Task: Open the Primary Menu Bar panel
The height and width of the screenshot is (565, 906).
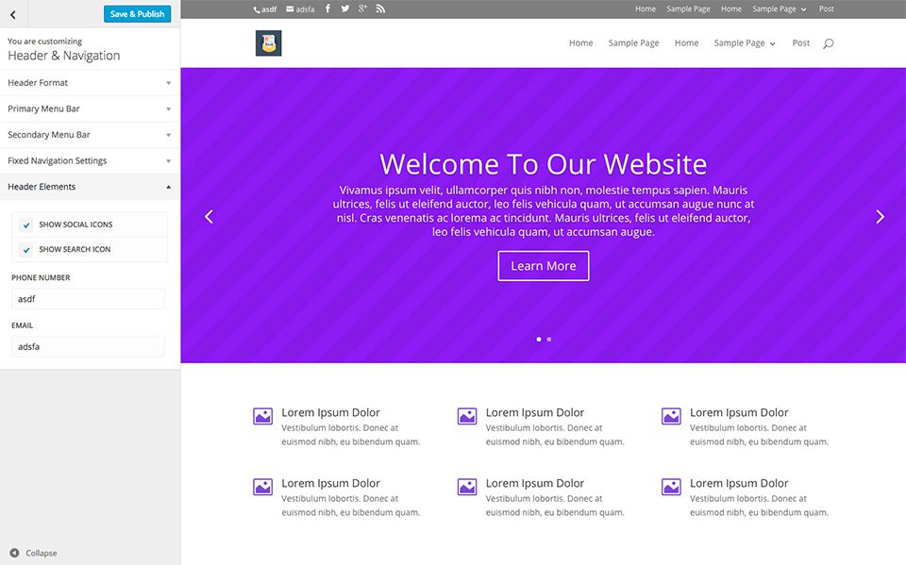Action: [88, 108]
